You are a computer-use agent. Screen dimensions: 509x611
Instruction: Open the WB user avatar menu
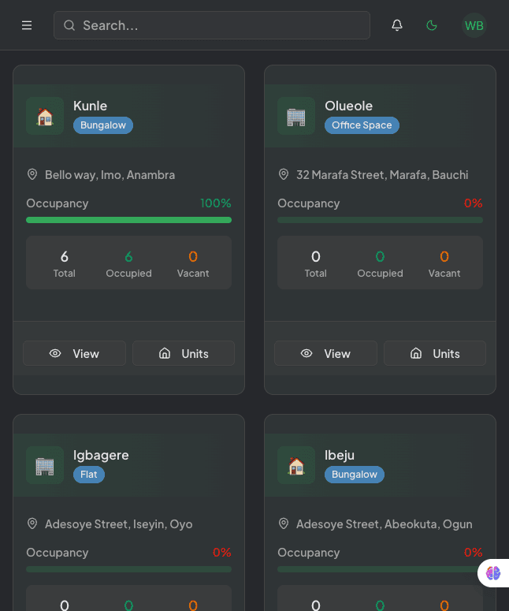point(474,25)
